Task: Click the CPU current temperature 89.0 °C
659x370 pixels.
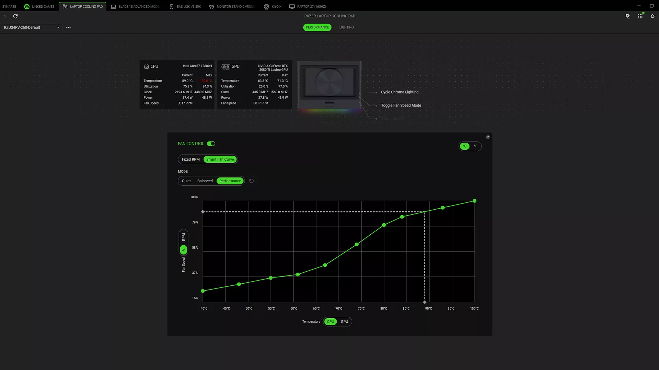Action: coord(187,81)
